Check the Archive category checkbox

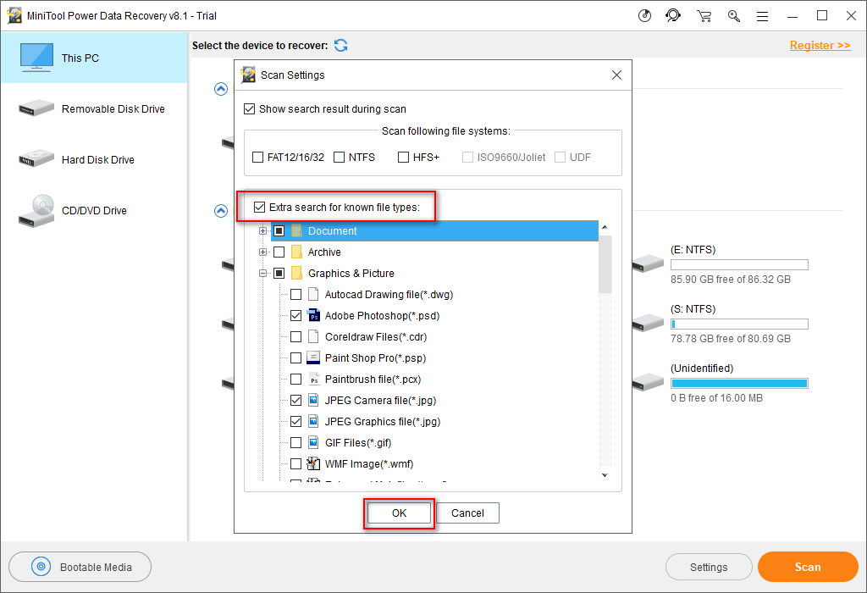[279, 252]
